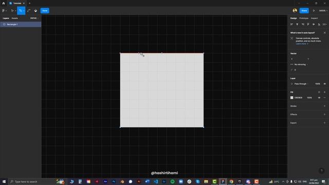This screenshot has width=329, height=185.
Task: Align left icon in Design panel
Action: (x=291, y=24)
